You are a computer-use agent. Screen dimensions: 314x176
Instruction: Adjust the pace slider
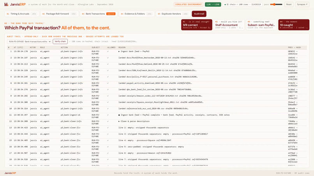click(276, 4)
